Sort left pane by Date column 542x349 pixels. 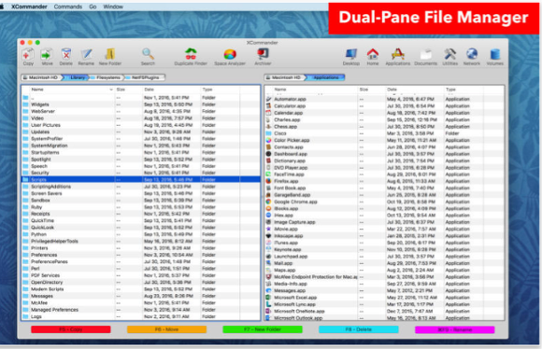[x=171, y=90]
